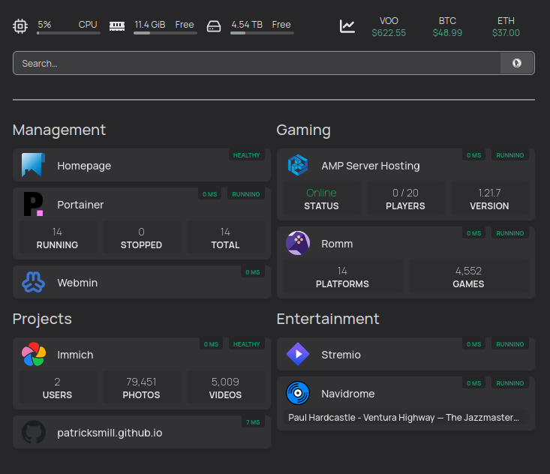Click the Romm gamepad icon

(x=298, y=243)
